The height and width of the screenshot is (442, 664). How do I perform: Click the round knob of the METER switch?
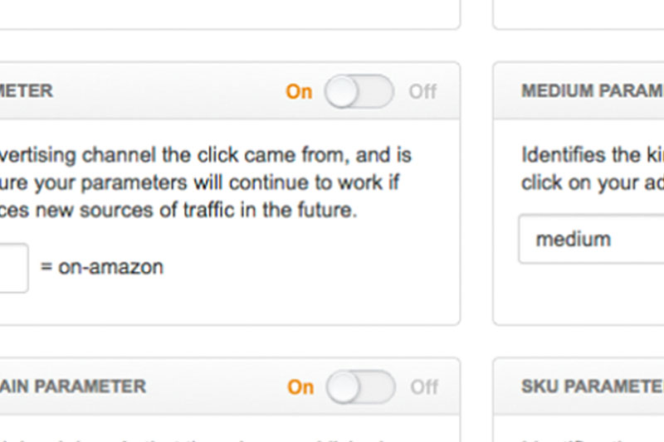coord(341,91)
